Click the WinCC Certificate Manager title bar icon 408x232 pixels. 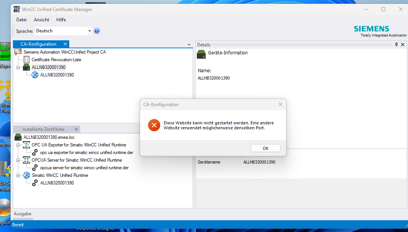tap(17, 9)
